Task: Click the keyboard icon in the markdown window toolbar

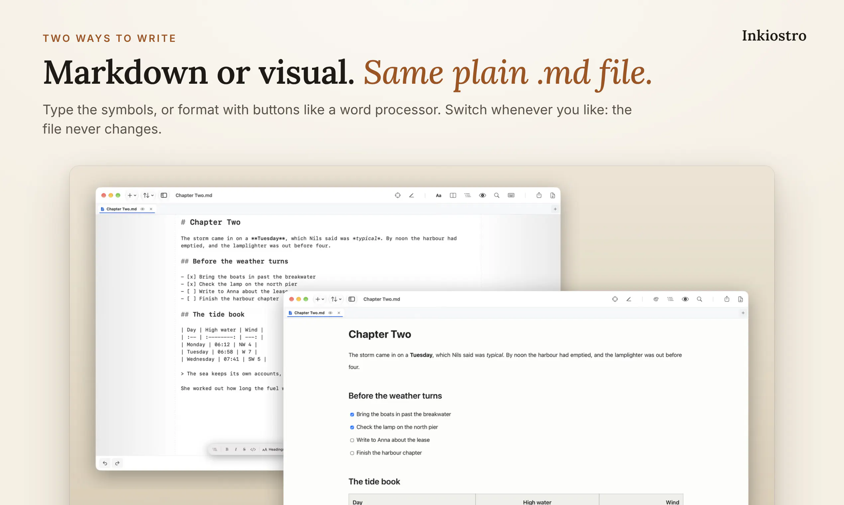Action: click(x=511, y=195)
